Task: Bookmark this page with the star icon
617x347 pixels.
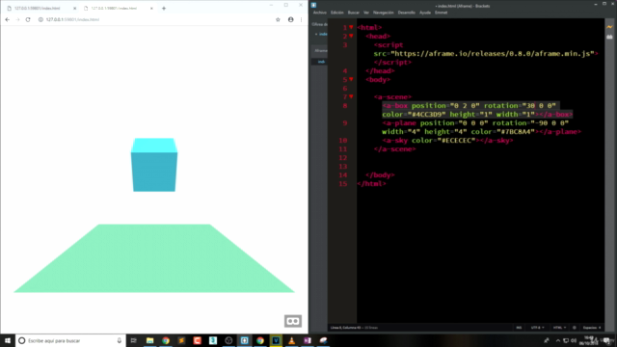Action: click(278, 19)
